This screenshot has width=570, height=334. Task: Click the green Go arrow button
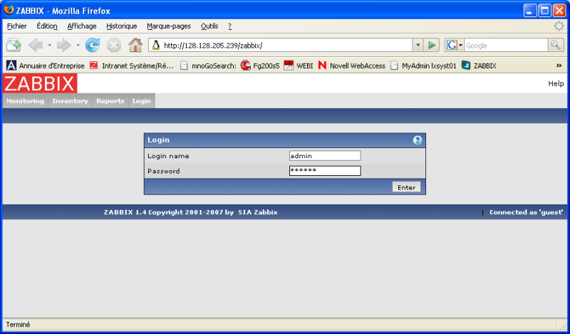[432, 45]
